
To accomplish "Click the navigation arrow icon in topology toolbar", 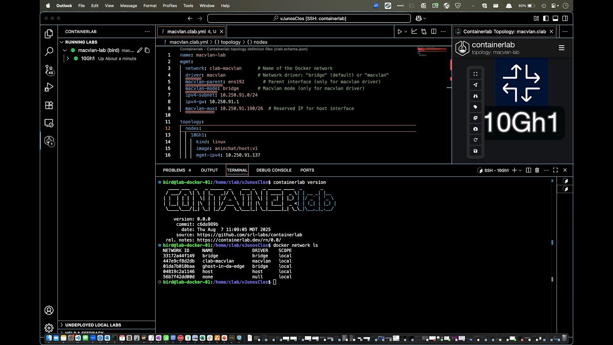I will click(476, 85).
